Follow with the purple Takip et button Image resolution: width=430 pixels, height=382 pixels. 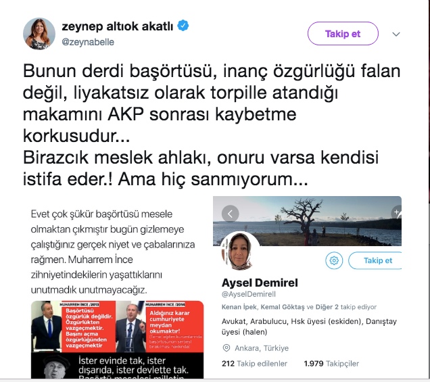[x=343, y=33]
